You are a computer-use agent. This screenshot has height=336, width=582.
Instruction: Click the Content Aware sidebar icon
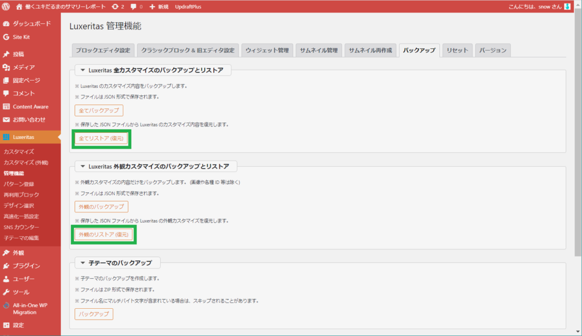(6, 107)
